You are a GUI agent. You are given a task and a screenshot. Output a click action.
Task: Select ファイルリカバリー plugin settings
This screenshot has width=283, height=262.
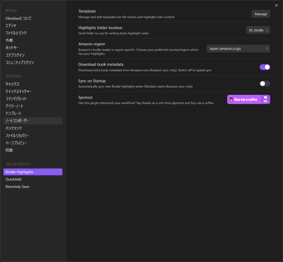pyautogui.click(x=33, y=135)
